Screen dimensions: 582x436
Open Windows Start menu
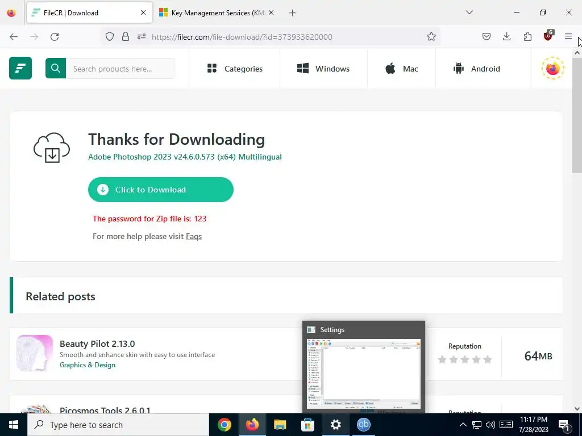tap(14, 425)
